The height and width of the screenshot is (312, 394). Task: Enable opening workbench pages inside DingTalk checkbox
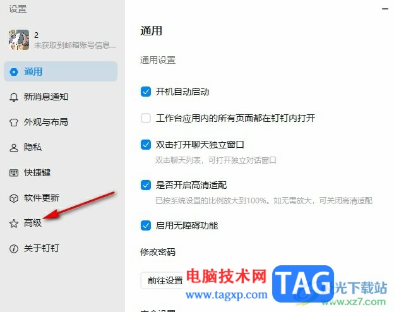(x=146, y=118)
